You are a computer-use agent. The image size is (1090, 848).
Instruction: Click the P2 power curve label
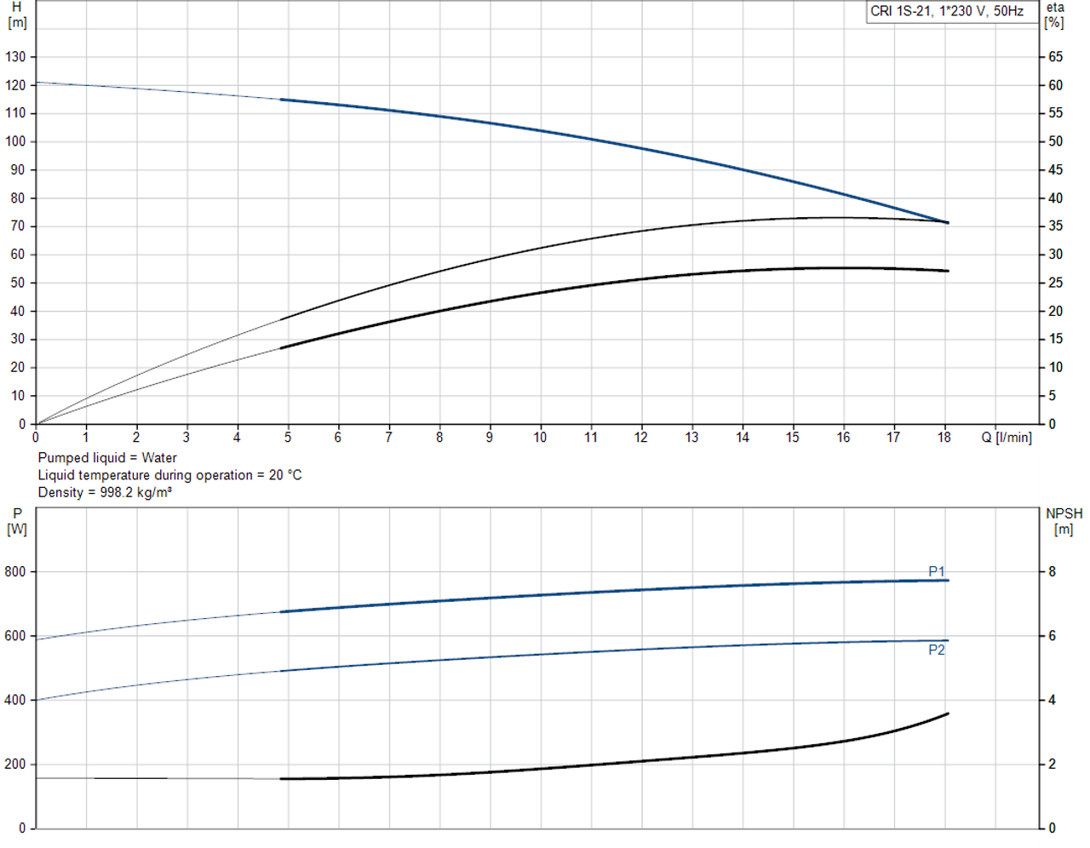[936, 650]
